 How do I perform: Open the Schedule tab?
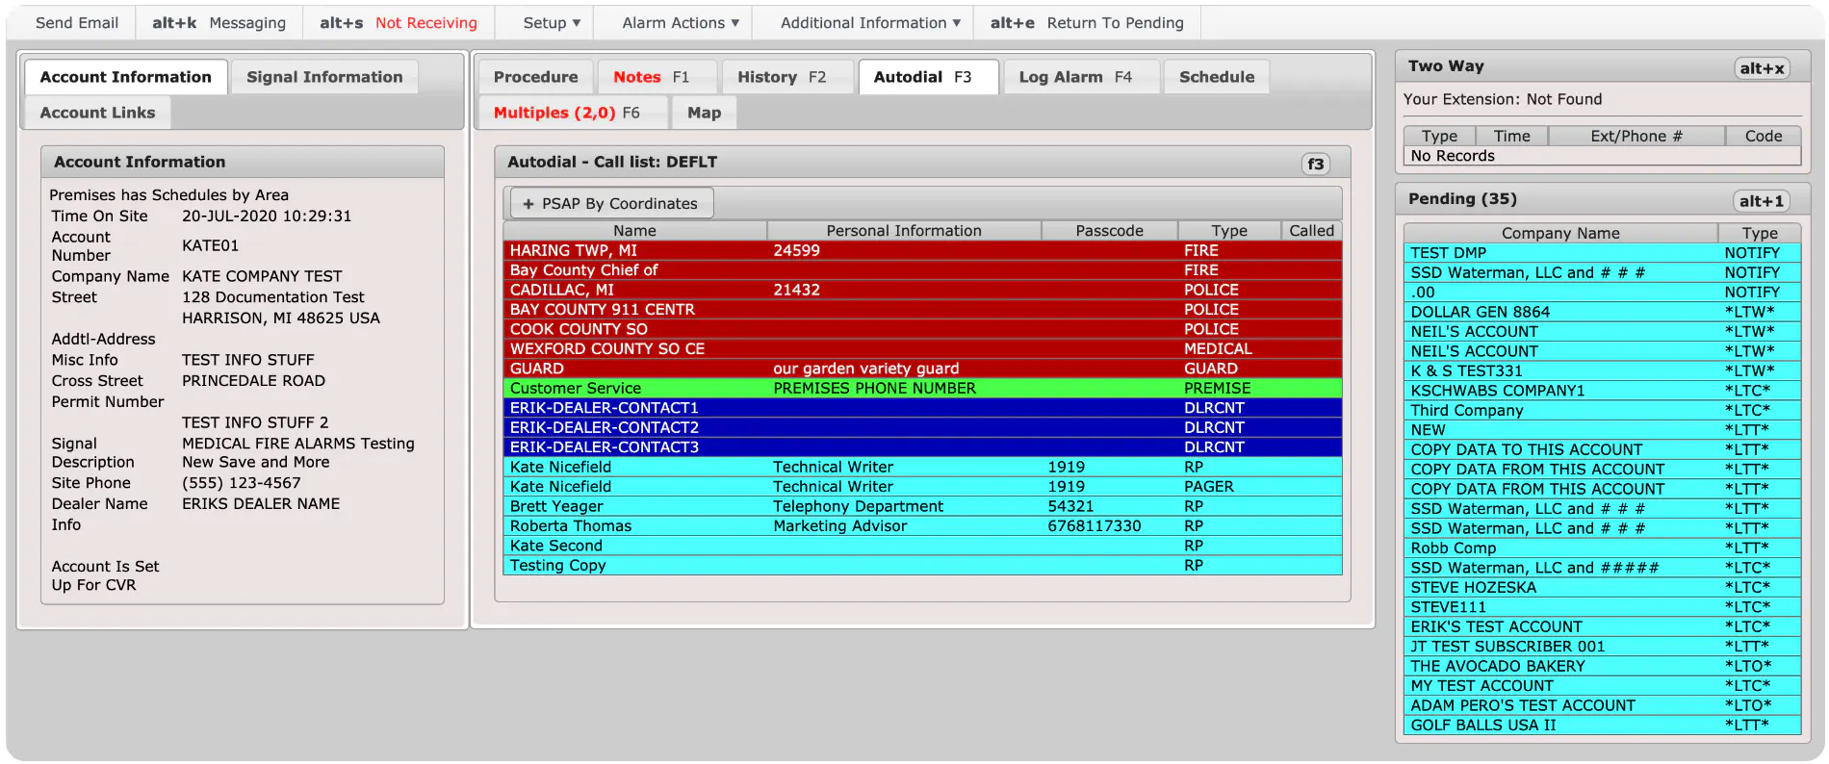tap(1217, 77)
